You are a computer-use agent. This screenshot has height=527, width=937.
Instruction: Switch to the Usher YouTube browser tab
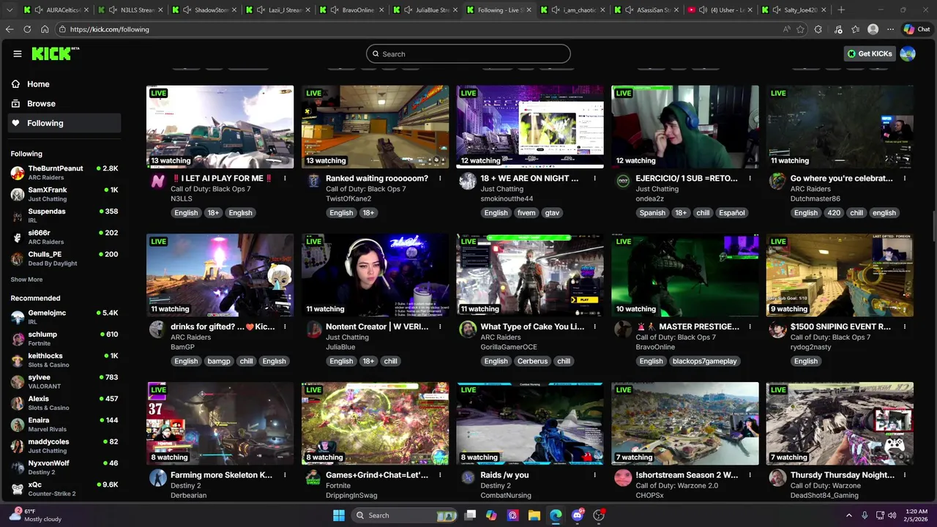point(720,10)
